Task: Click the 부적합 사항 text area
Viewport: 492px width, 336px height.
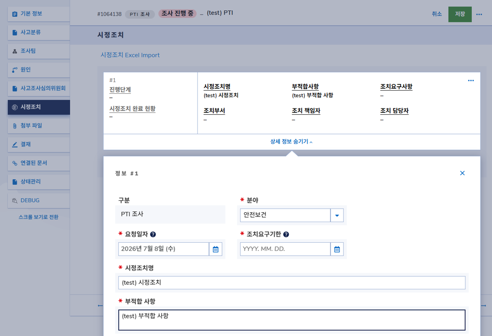Action: point(292,320)
